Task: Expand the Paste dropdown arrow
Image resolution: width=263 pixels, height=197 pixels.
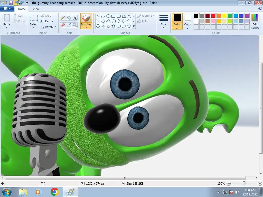Action: 7,28
